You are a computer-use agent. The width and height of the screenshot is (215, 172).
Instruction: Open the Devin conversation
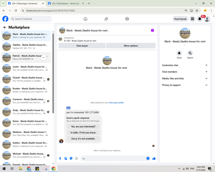[26, 123]
